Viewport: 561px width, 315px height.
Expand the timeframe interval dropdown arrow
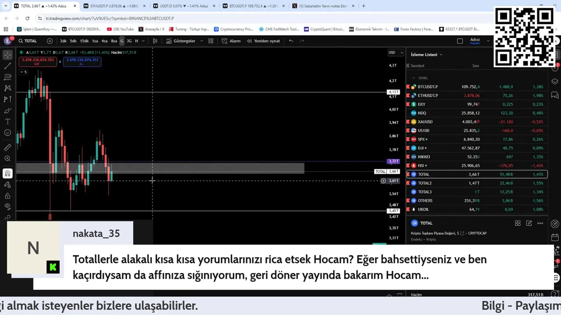pyautogui.click(x=144, y=41)
